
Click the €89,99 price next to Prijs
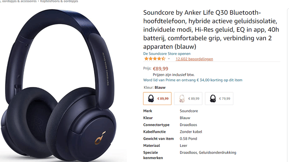point(160,69)
